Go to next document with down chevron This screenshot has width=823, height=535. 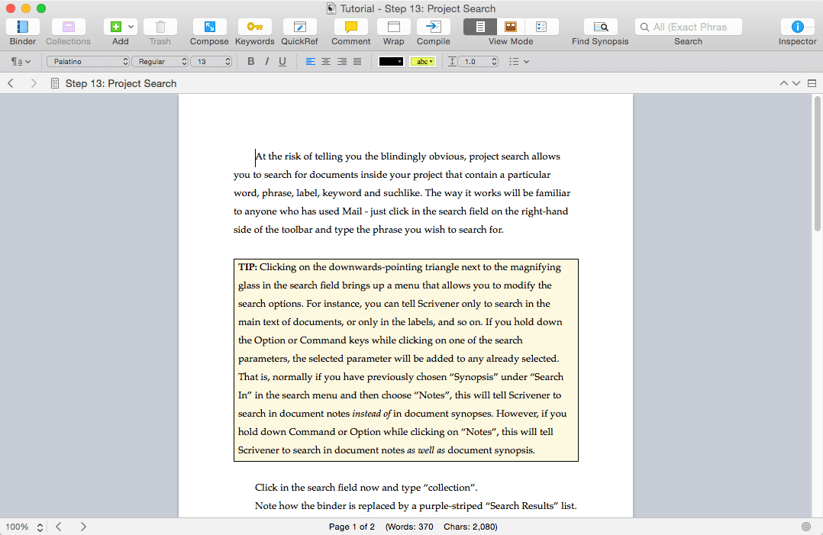pyautogui.click(x=796, y=83)
